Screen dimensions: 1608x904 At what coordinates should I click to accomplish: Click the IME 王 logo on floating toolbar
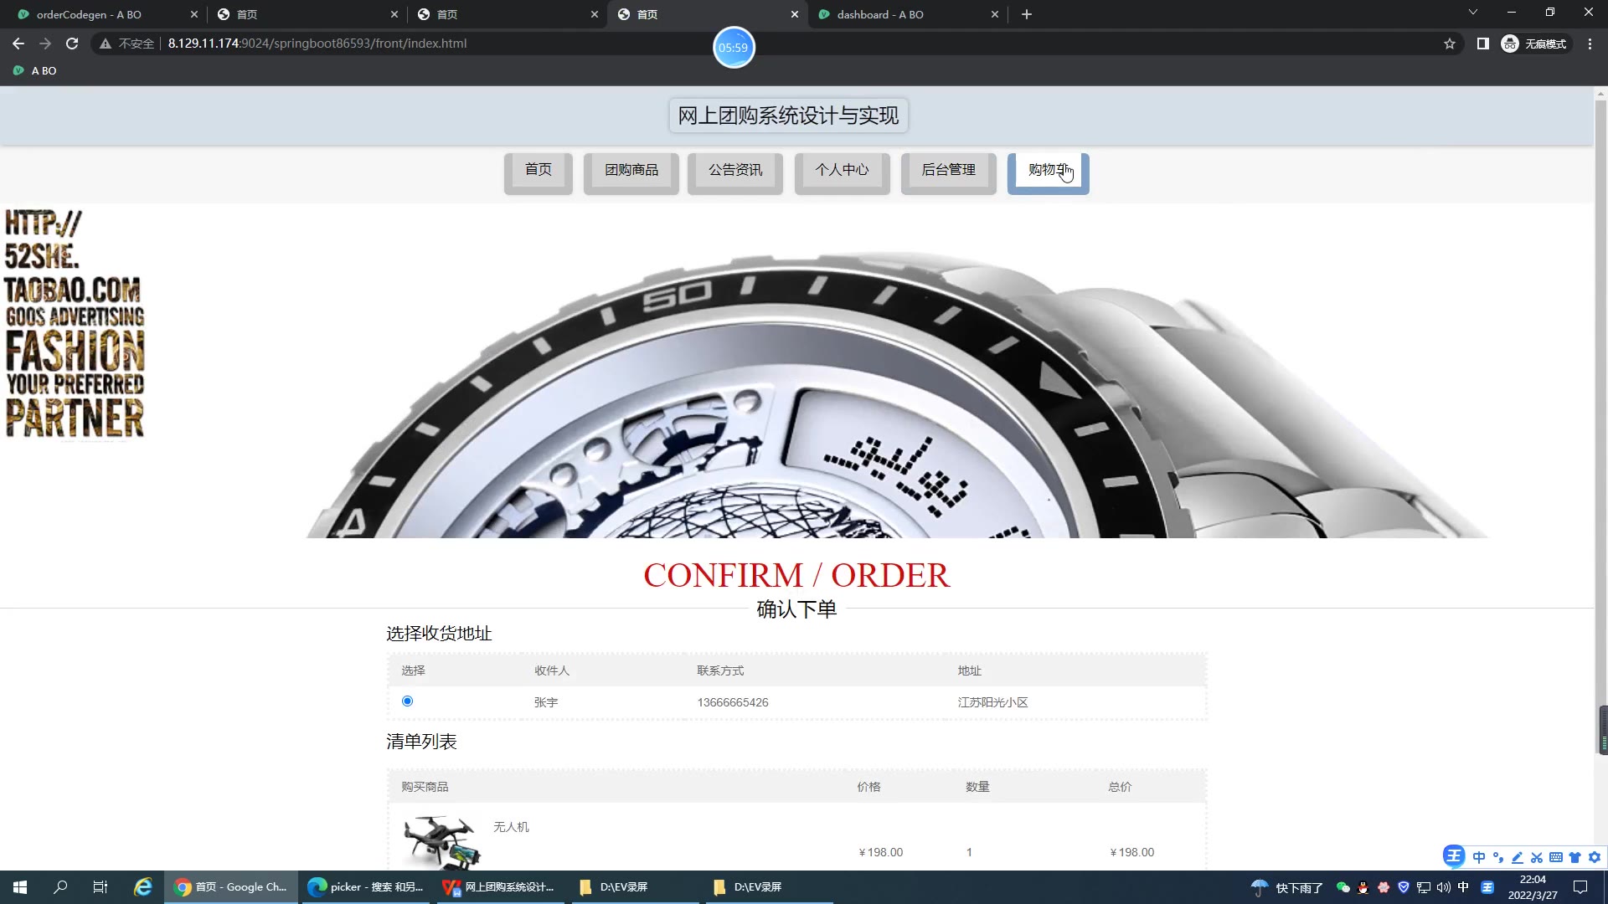1454,856
